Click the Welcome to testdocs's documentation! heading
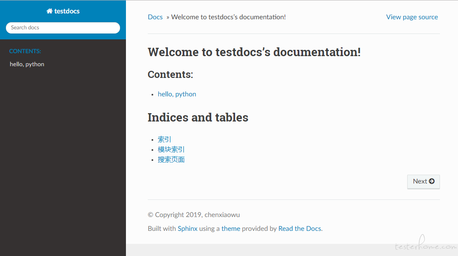Viewport: 458px width, 256px height. point(254,52)
